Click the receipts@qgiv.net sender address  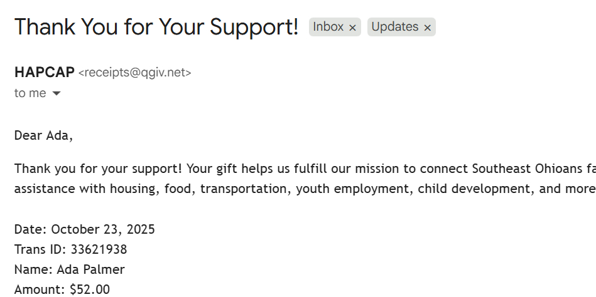(134, 73)
